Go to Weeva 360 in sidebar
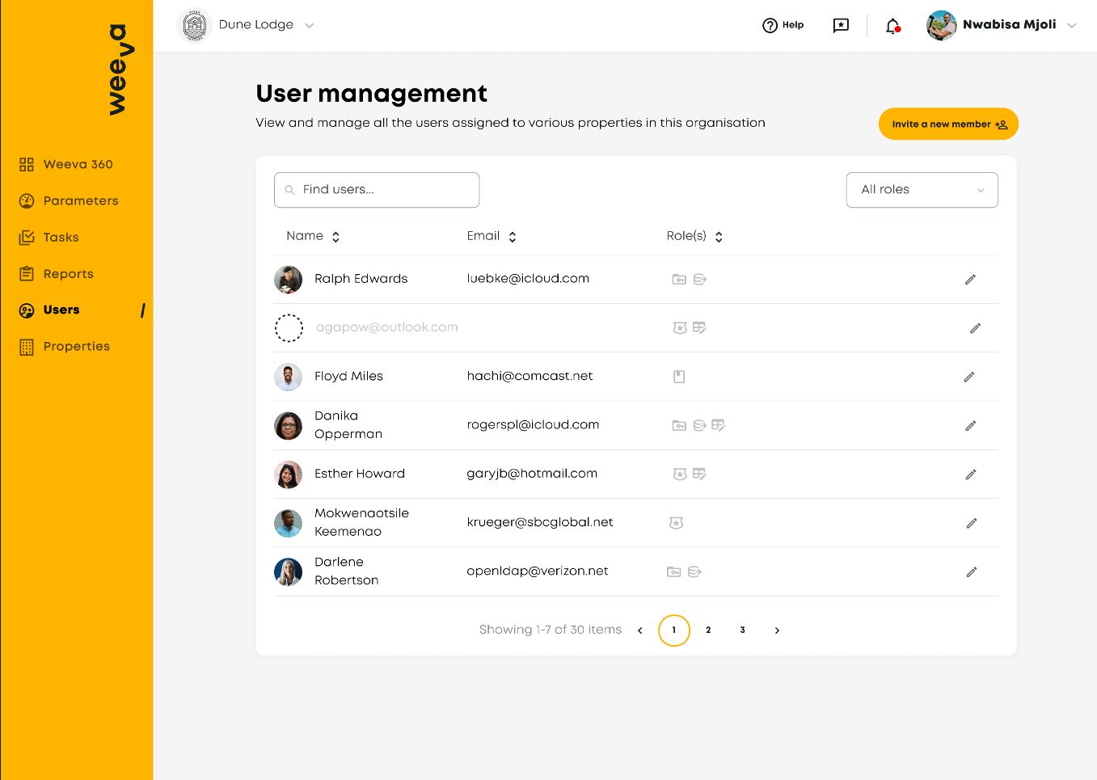1097x780 pixels. click(x=78, y=165)
